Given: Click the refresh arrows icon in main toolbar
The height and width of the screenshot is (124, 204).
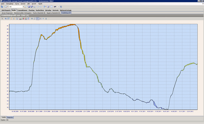Looking at the screenshot, I should tap(61, 7).
